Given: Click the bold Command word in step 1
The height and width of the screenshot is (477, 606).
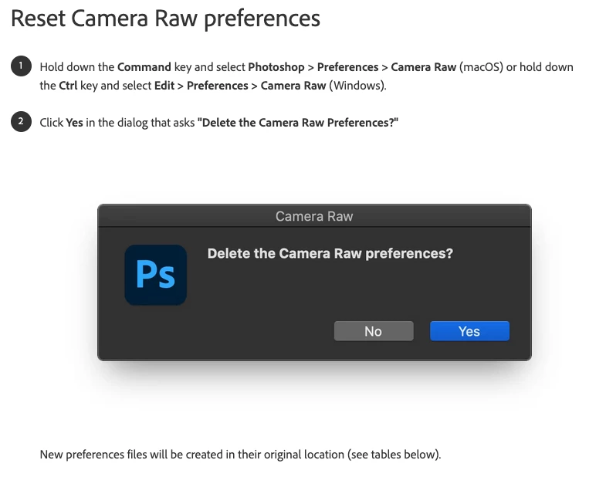Looking at the screenshot, I should tap(144, 67).
